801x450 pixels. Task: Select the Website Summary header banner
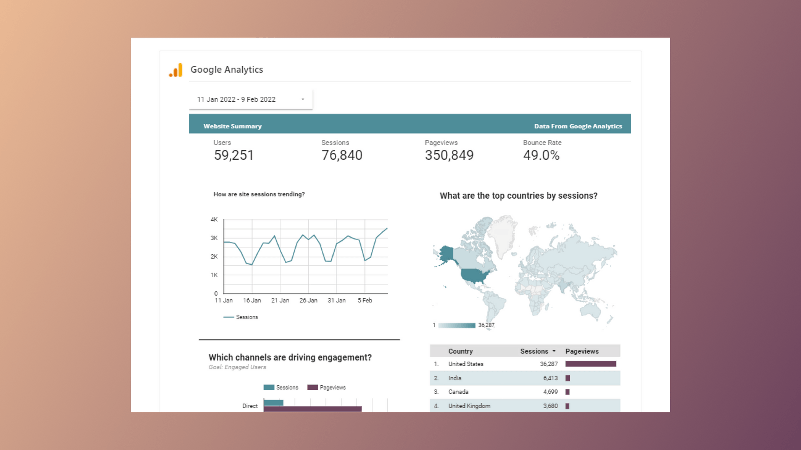click(x=231, y=126)
